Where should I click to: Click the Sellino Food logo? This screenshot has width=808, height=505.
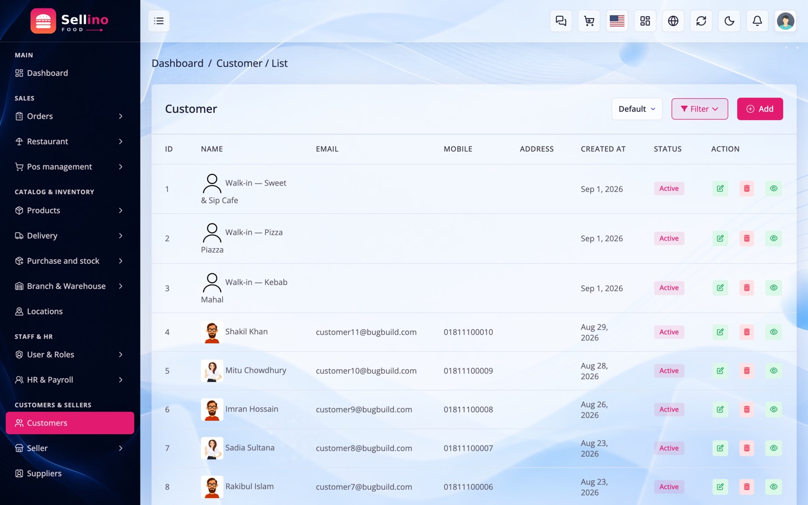(70, 21)
